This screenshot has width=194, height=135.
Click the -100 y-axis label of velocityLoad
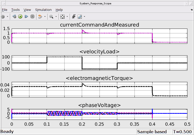[5, 69]
